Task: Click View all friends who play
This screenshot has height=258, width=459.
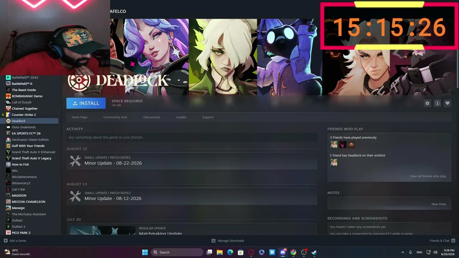Action: pos(428,176)
